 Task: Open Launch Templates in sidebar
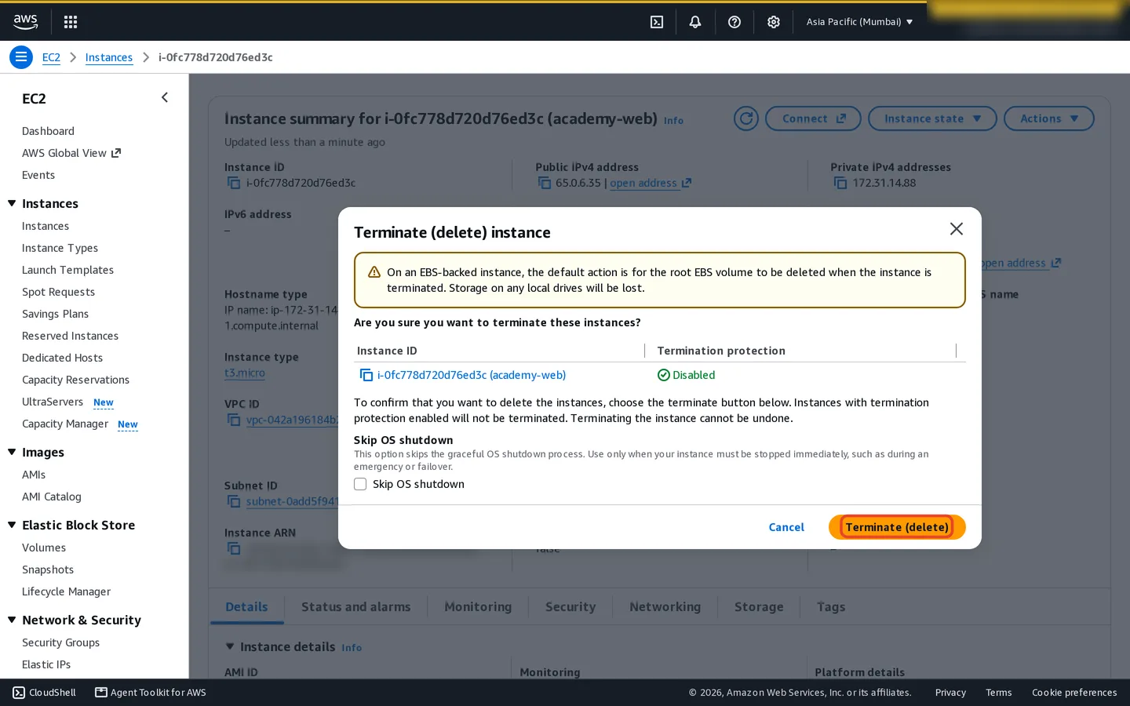click(x=67, y=270)
